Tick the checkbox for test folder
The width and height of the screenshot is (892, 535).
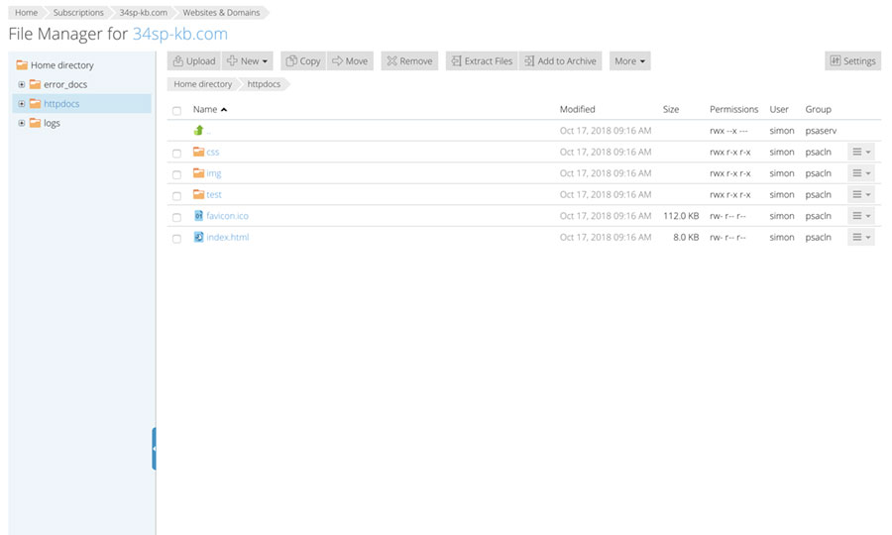click(177, 195)
